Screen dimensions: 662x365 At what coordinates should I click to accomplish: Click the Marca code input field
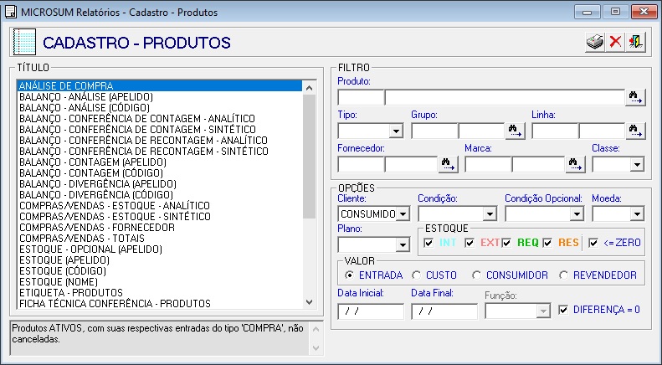pyautogui.click(x=488, y=164)
